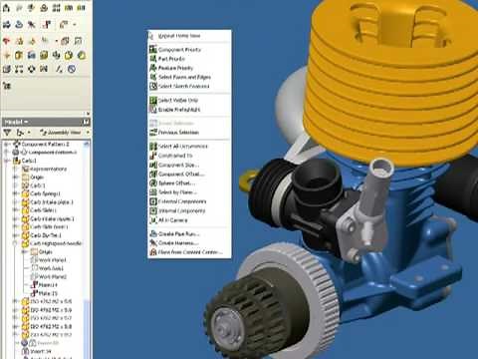
Task: Choose Select Faces and Edges
Action: click(x=189, y=77)
